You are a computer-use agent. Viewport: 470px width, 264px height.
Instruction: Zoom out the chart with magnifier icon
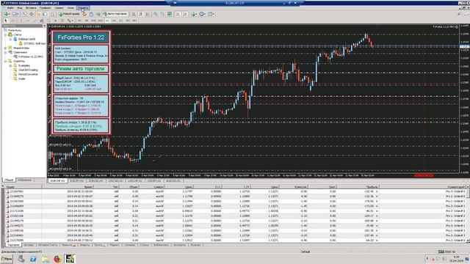162,14
